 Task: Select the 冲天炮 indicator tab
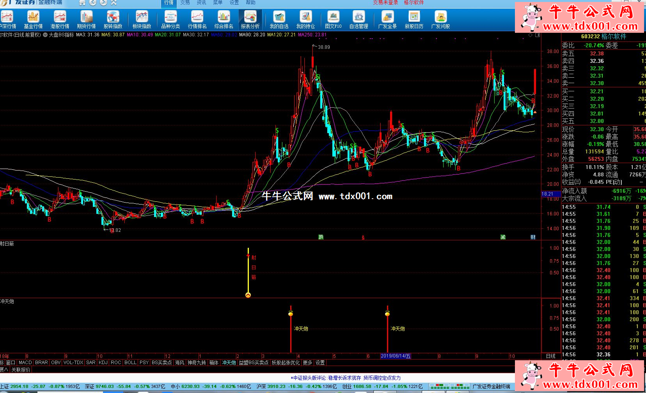point(229,363)
